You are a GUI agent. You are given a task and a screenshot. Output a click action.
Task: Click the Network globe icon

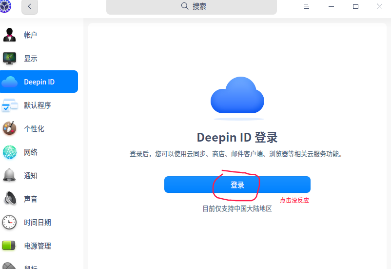coord(9,152)
